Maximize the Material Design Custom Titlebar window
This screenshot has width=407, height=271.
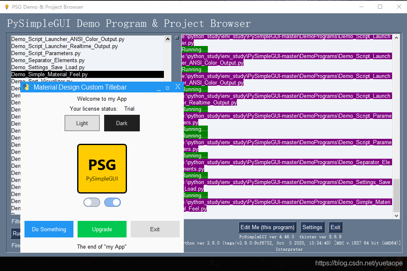click(x=168, y=88)
